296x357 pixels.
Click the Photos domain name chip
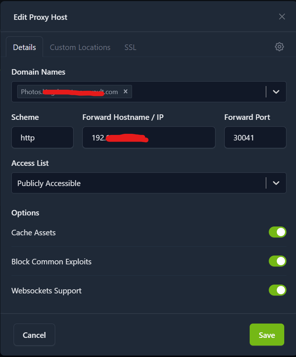point(69,92)
